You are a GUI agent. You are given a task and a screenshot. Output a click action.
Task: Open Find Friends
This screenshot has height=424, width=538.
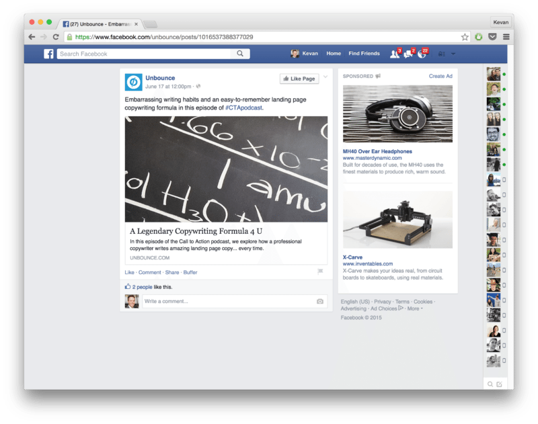click(x=364, y=54)
